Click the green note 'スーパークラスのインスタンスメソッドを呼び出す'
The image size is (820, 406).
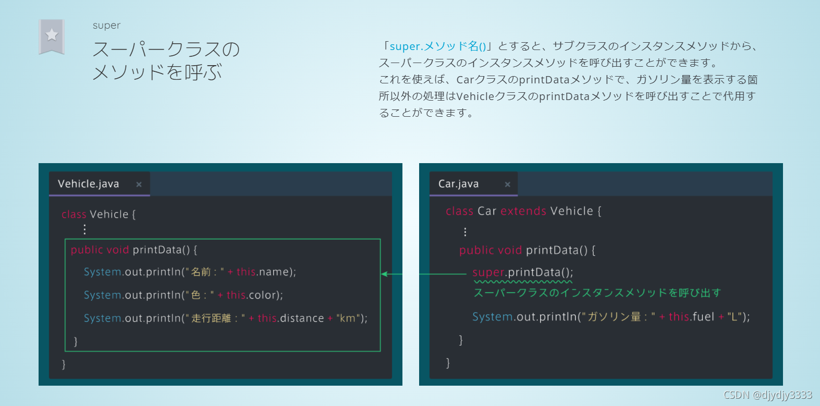597,293
